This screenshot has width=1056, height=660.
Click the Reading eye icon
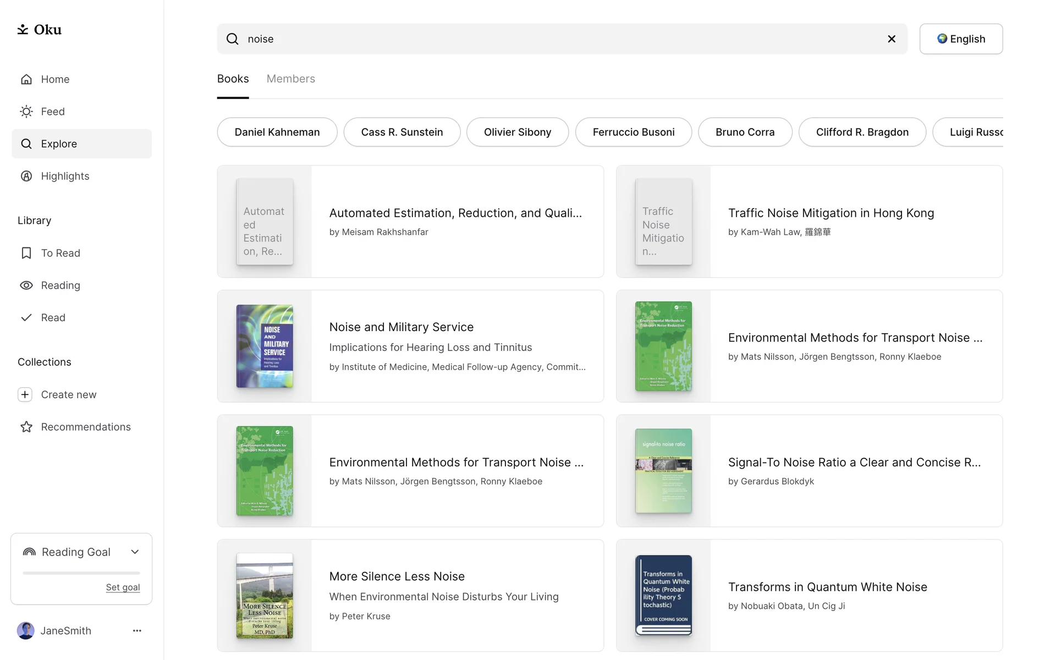coord(26,285)
